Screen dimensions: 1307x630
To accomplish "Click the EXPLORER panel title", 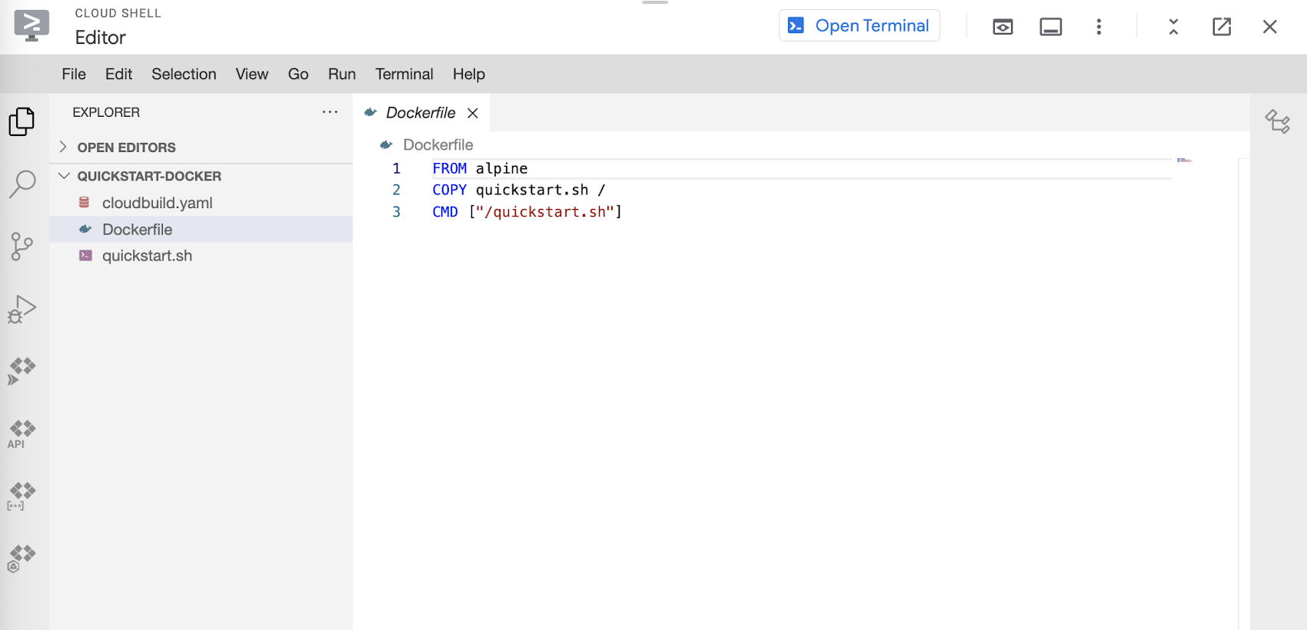I will (x=106, y=112).
